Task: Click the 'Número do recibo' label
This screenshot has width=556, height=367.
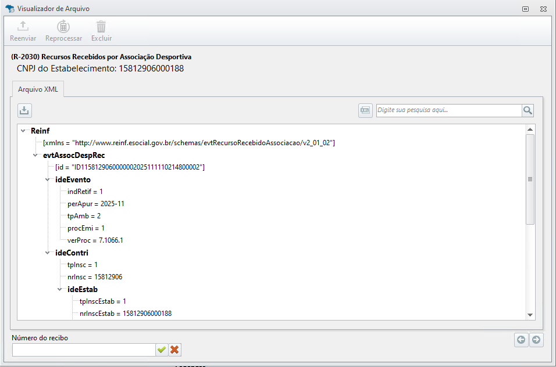Action: (x=40, y=338)
